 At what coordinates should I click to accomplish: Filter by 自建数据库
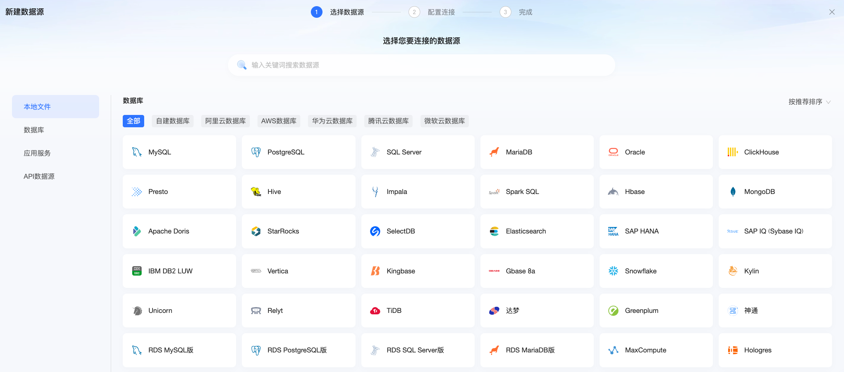coord(173,121)
